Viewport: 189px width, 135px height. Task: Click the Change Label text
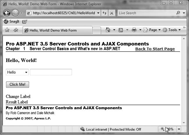coord(18,96)
